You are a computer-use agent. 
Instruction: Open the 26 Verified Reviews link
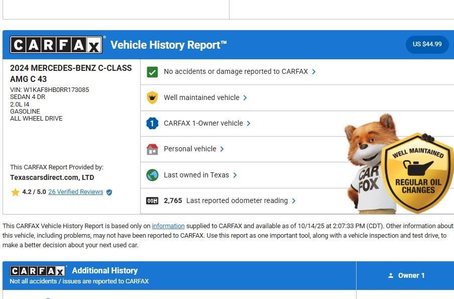75,192
